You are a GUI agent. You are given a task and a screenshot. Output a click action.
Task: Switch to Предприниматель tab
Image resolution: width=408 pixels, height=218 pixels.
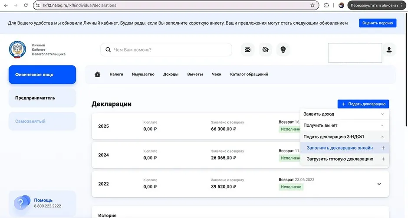click(42, 98)
